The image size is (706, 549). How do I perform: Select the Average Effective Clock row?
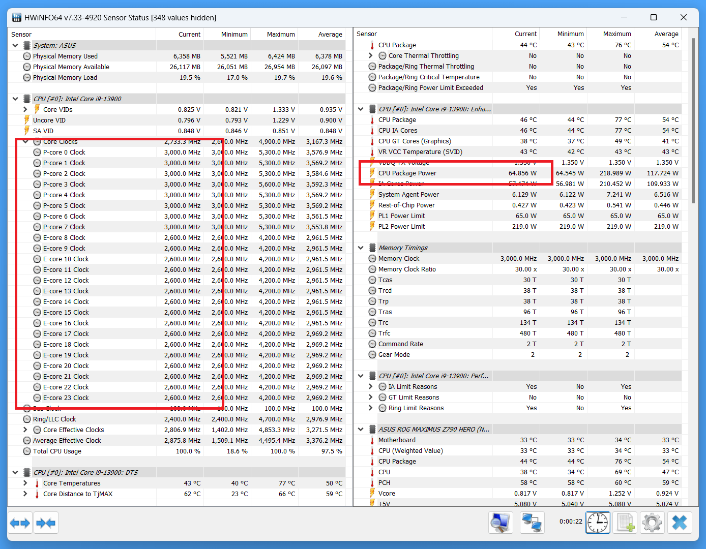[x=176, y=441]
